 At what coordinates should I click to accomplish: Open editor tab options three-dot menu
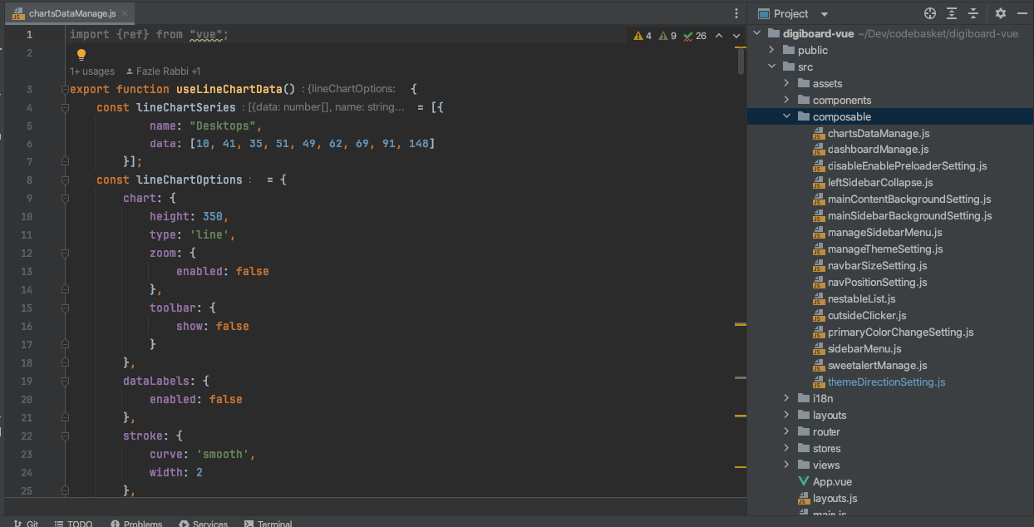[736, 14]
